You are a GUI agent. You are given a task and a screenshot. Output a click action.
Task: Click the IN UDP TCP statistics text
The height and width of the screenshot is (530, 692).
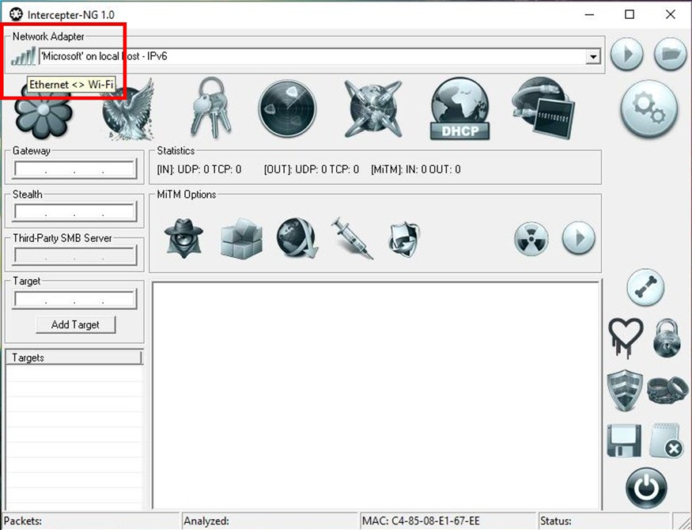pyautogui.click(x=199, y=169)
